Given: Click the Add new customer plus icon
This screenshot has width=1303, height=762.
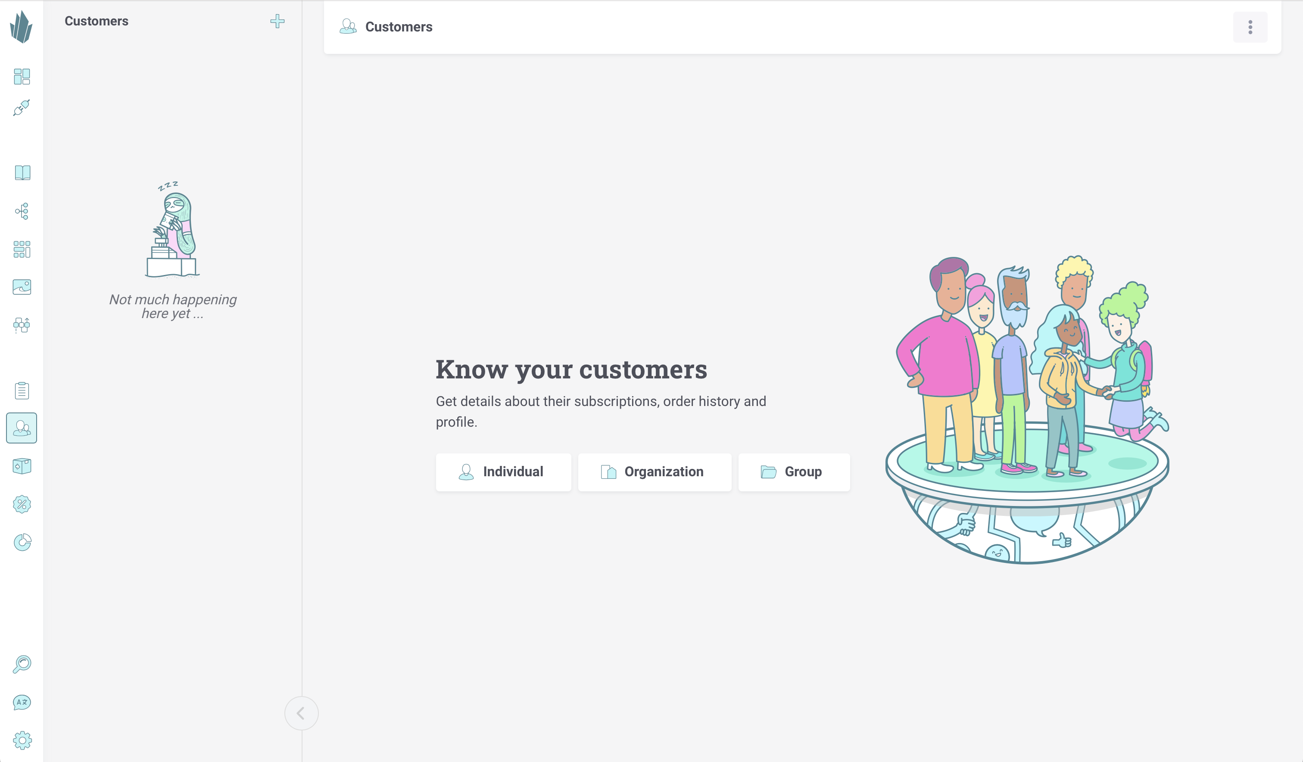Looking at the screenshot, I should (x=277, y=21).
